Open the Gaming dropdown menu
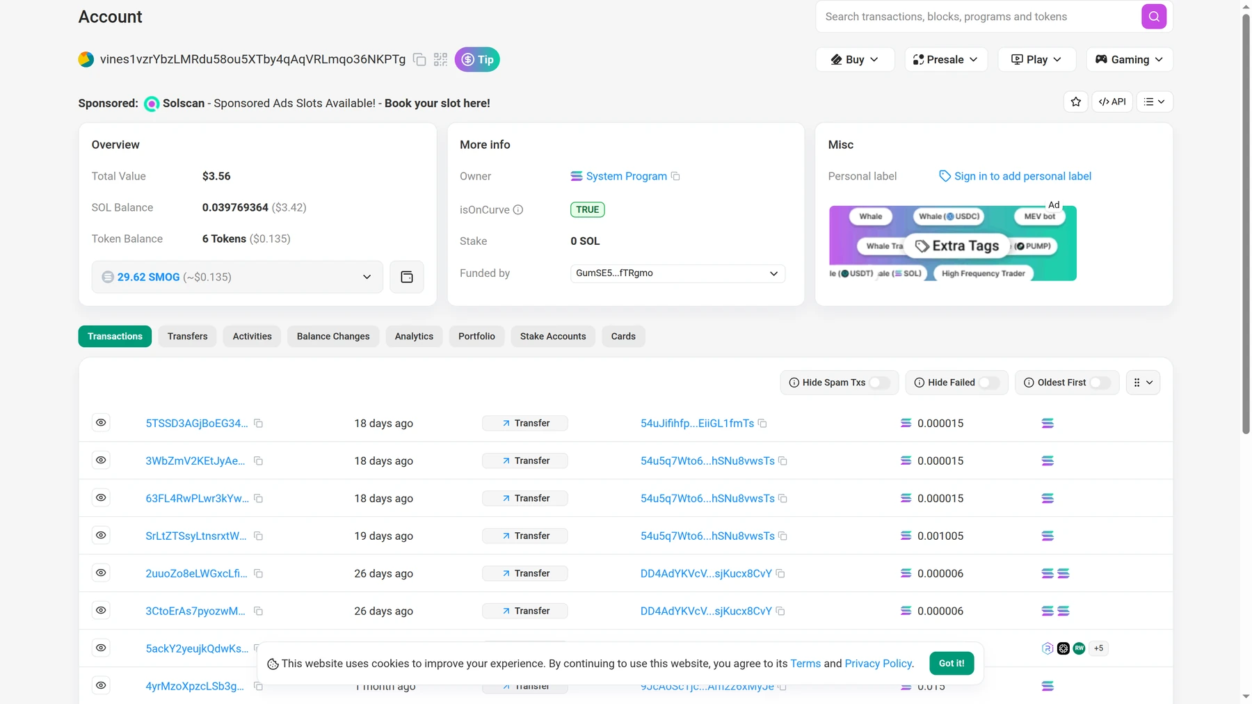Image resolution: width=1252 pixels, height=704 pixels. click(1130, 60)
